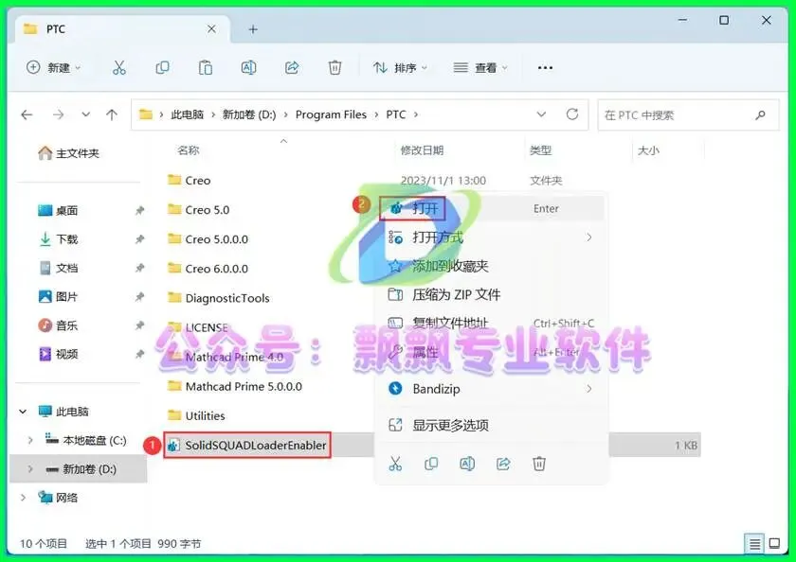Image resolution: width=796 pixels, height=562 pixels.
Task: Click the Delete trash icon in the toolbar
Action: (335, 67)
